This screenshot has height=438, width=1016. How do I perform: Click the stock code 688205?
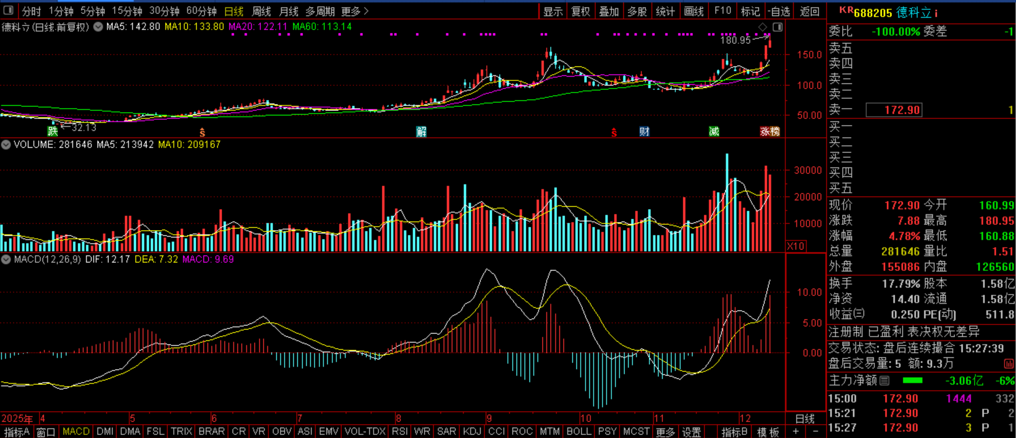[x=873, y=13]
